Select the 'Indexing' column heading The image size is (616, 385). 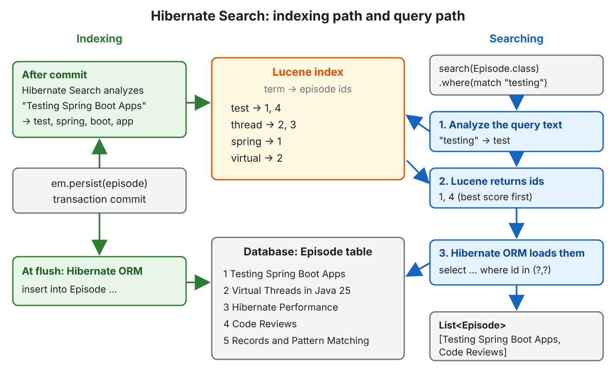(x=99, y=38)
